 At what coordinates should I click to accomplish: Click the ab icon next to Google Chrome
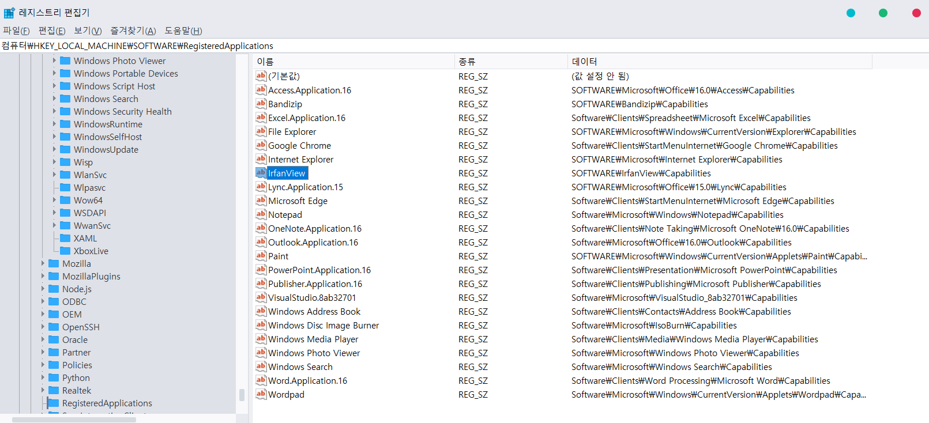[x=261, y=145]
